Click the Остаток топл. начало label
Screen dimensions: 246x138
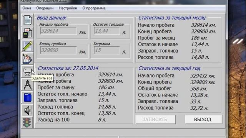(x=62, y=94)
